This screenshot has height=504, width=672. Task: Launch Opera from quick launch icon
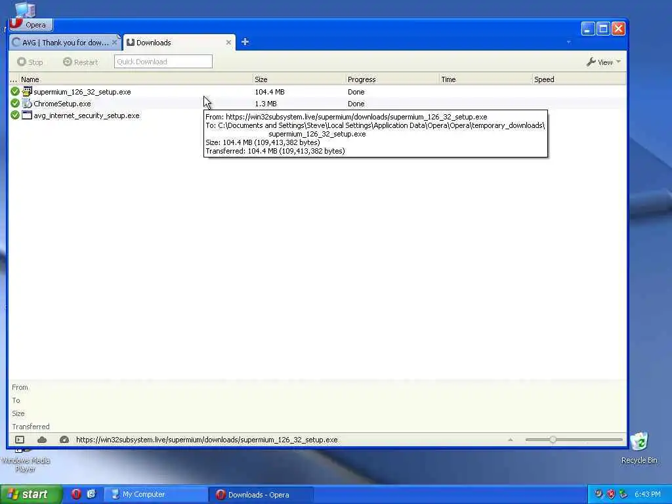click(x=76, y=494)
